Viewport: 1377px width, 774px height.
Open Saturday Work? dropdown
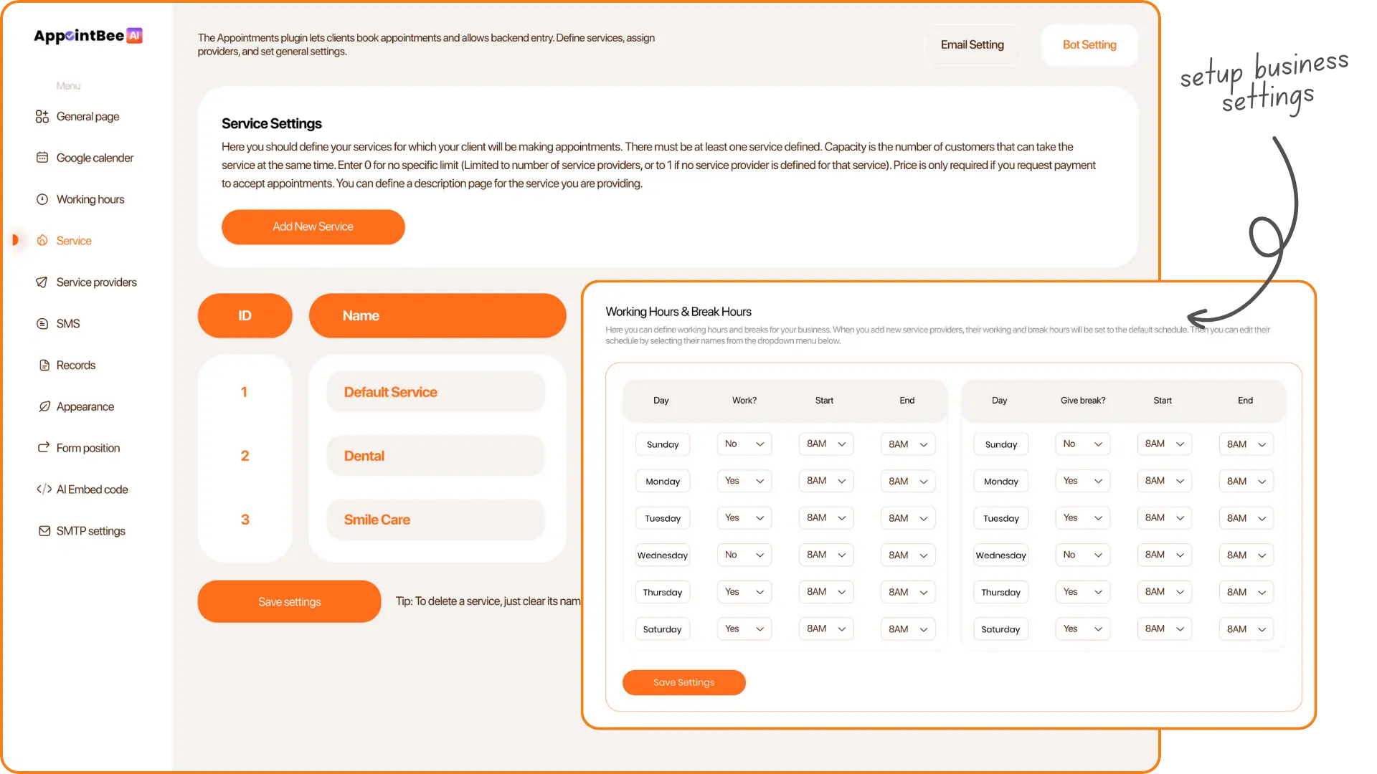click(744, 629)
